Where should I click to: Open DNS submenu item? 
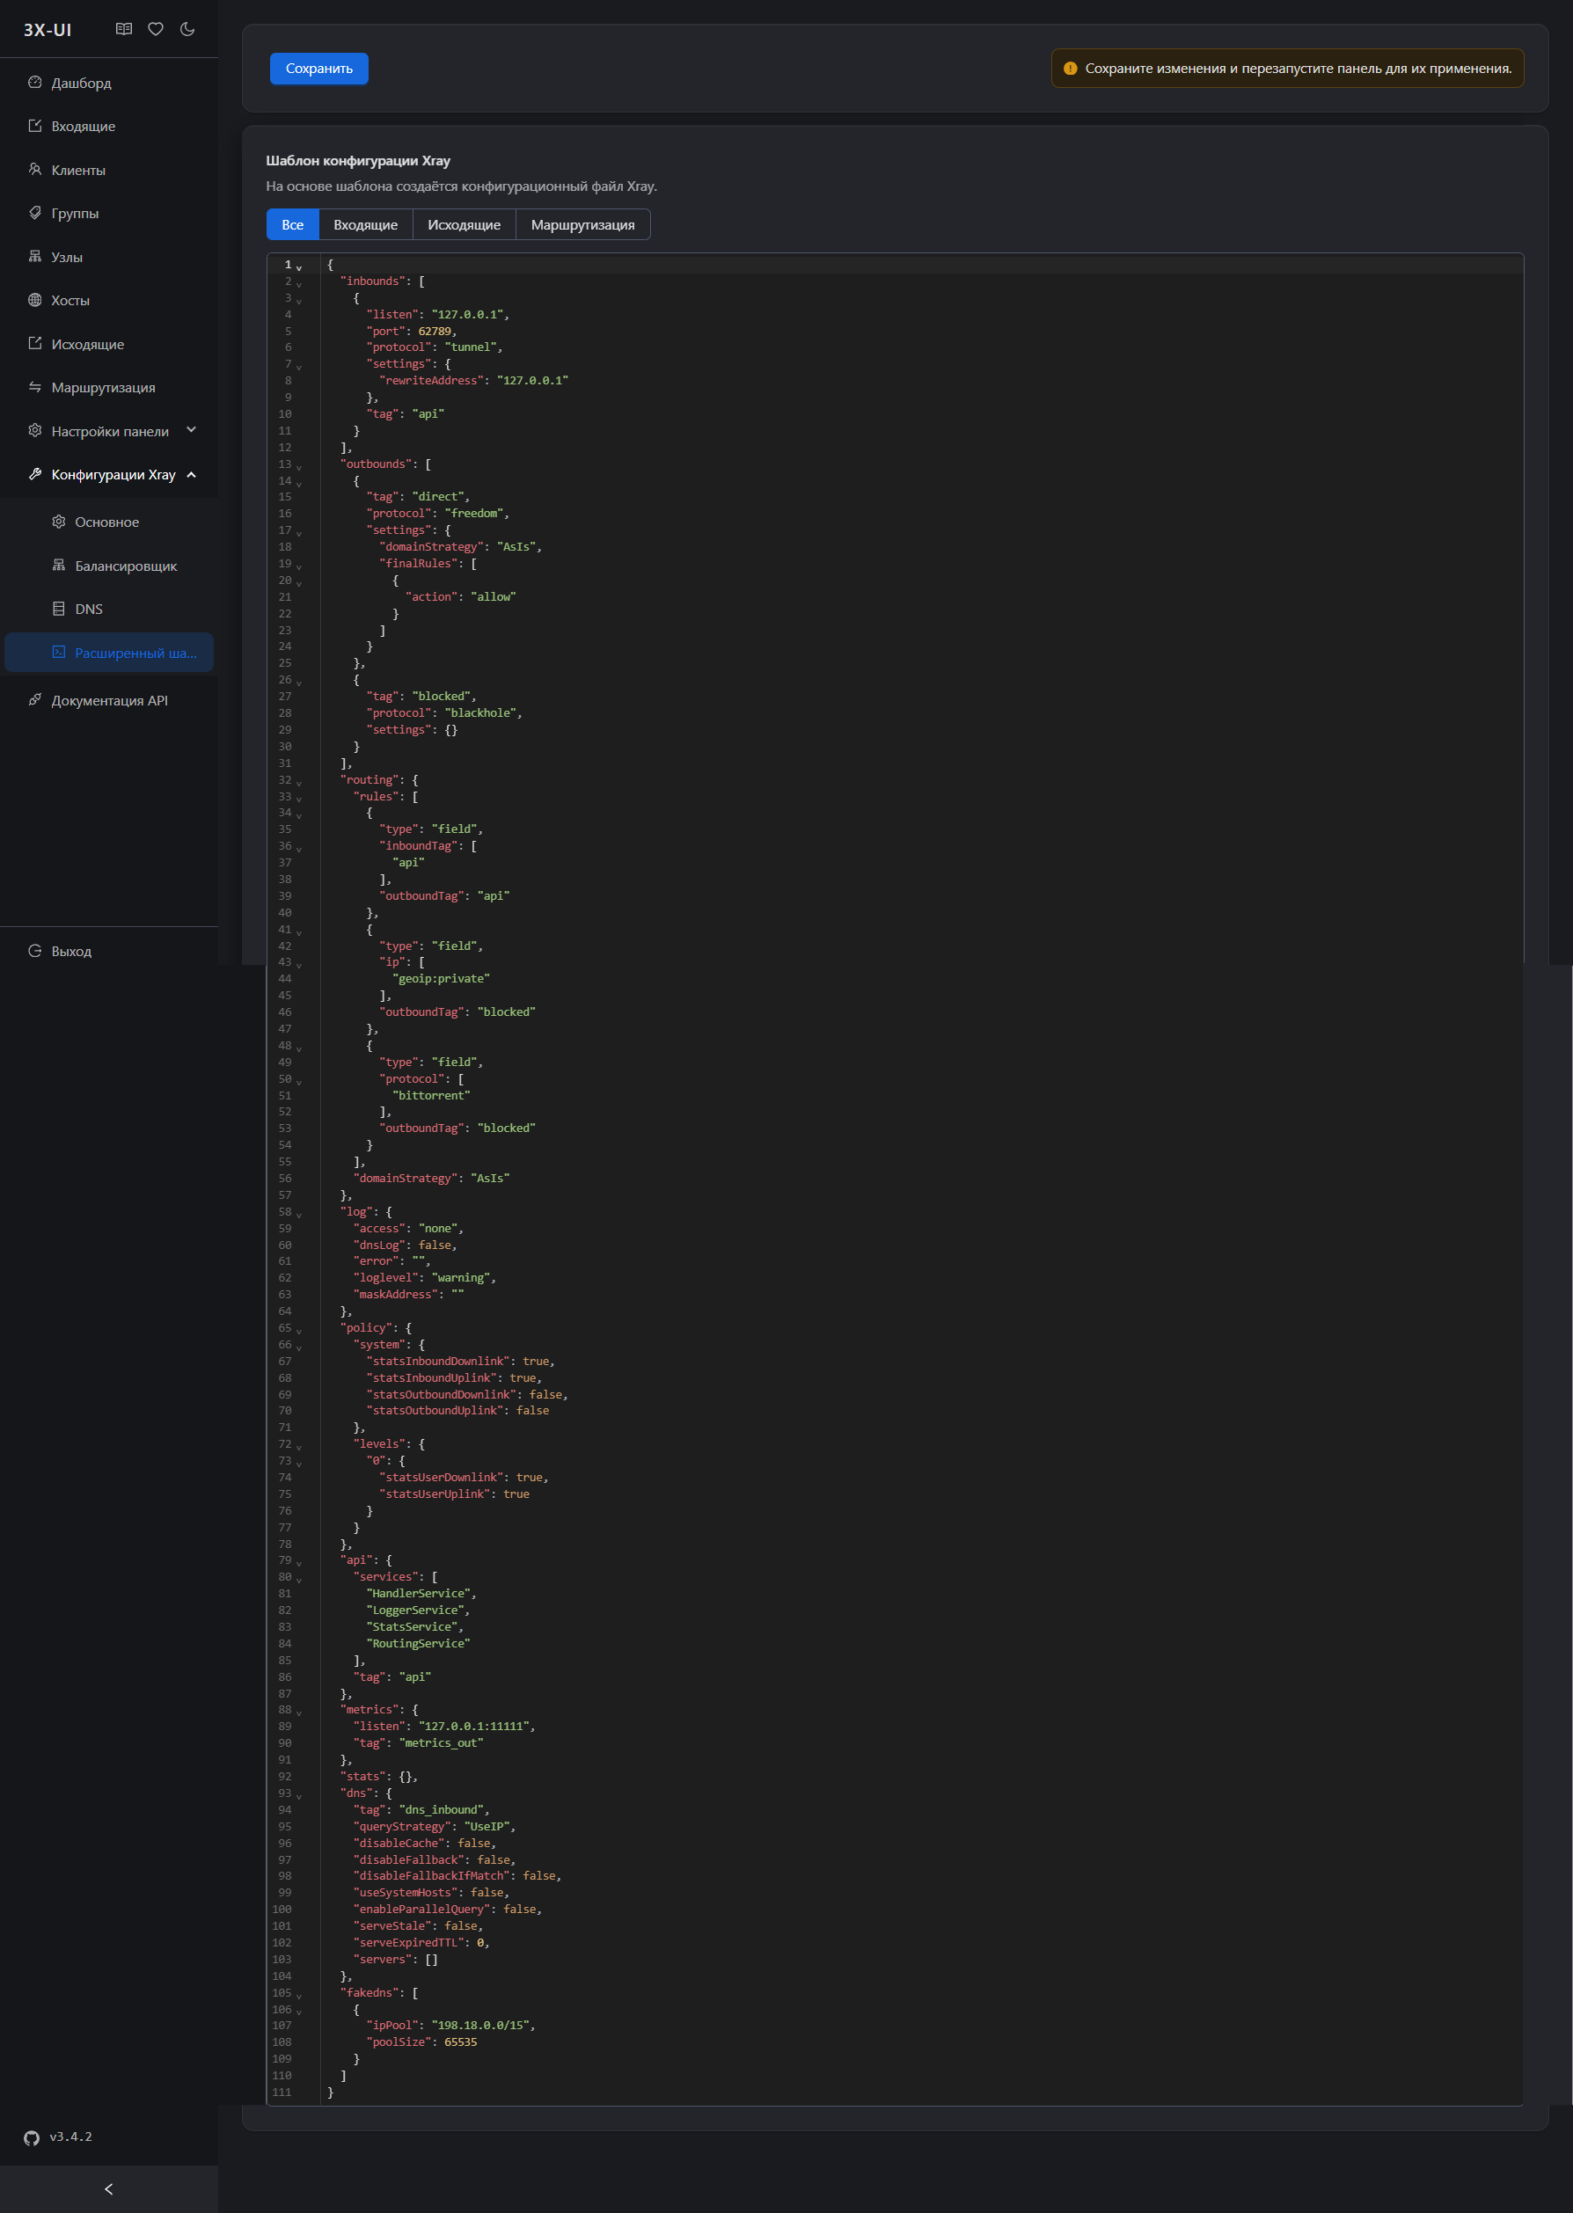point(108,610)
